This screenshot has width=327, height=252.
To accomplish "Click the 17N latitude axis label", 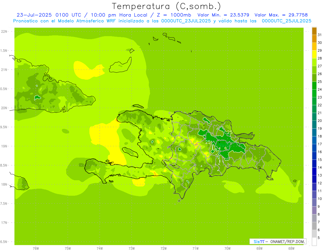I will coord(4,223).
